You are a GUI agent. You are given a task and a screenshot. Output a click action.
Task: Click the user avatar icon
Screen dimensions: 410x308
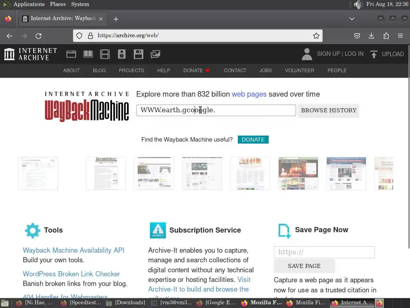point(307,54)
